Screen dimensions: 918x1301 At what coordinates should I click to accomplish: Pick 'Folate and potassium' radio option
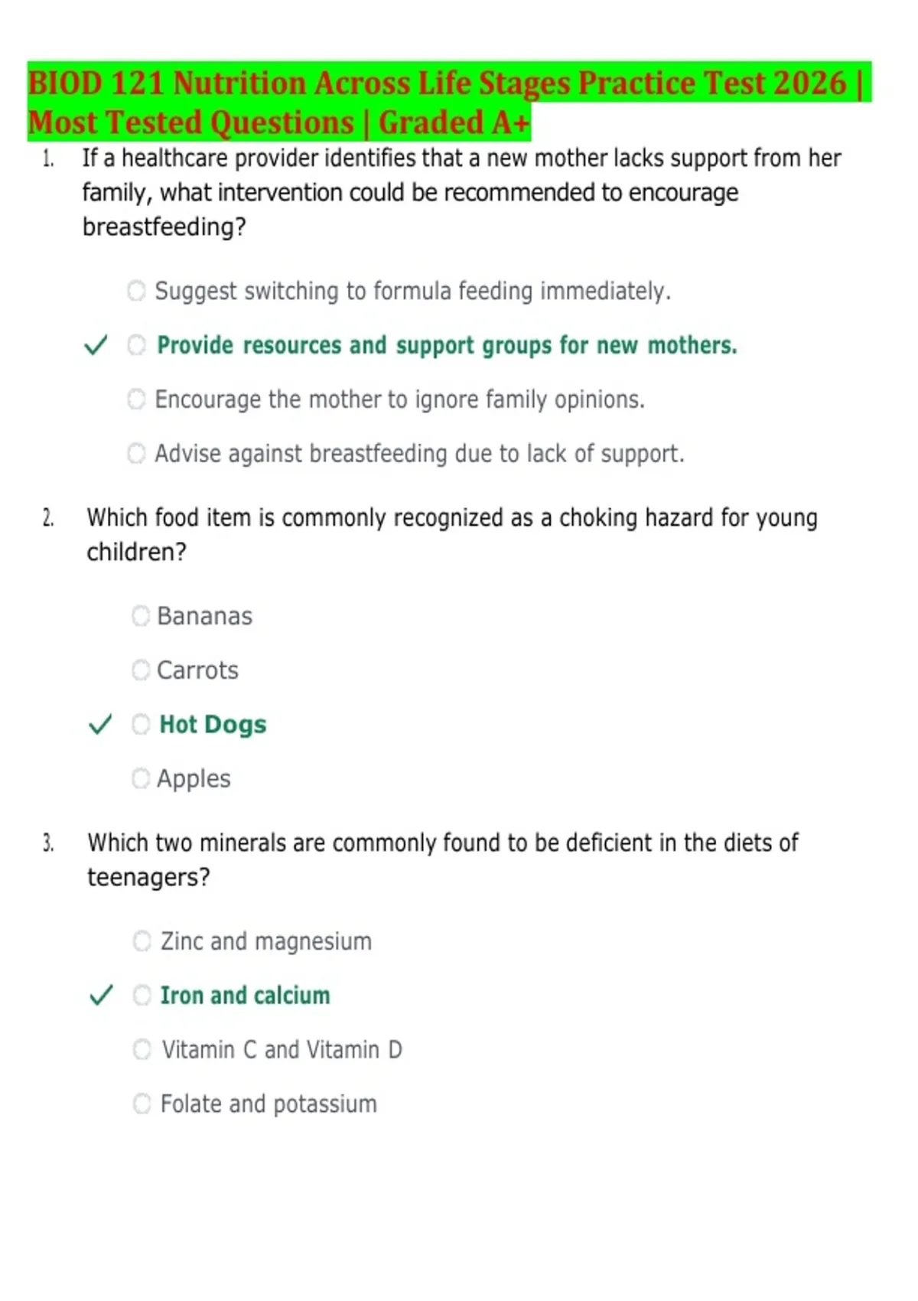pyautogui.click(x=142, y=1104)
